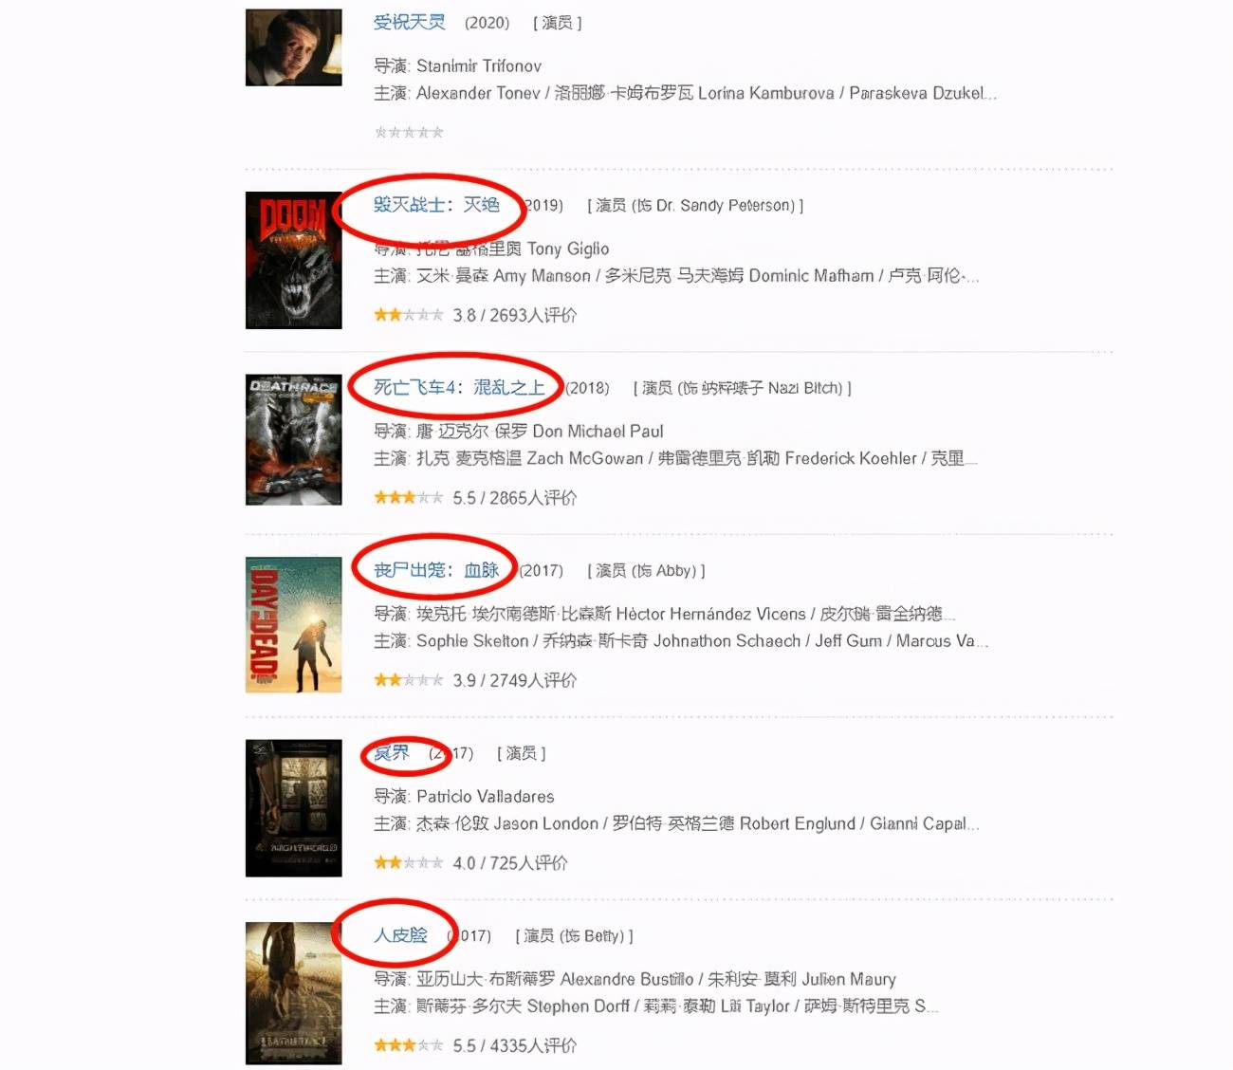Click the empty star rating of 受祝天灵

[409, 132]
